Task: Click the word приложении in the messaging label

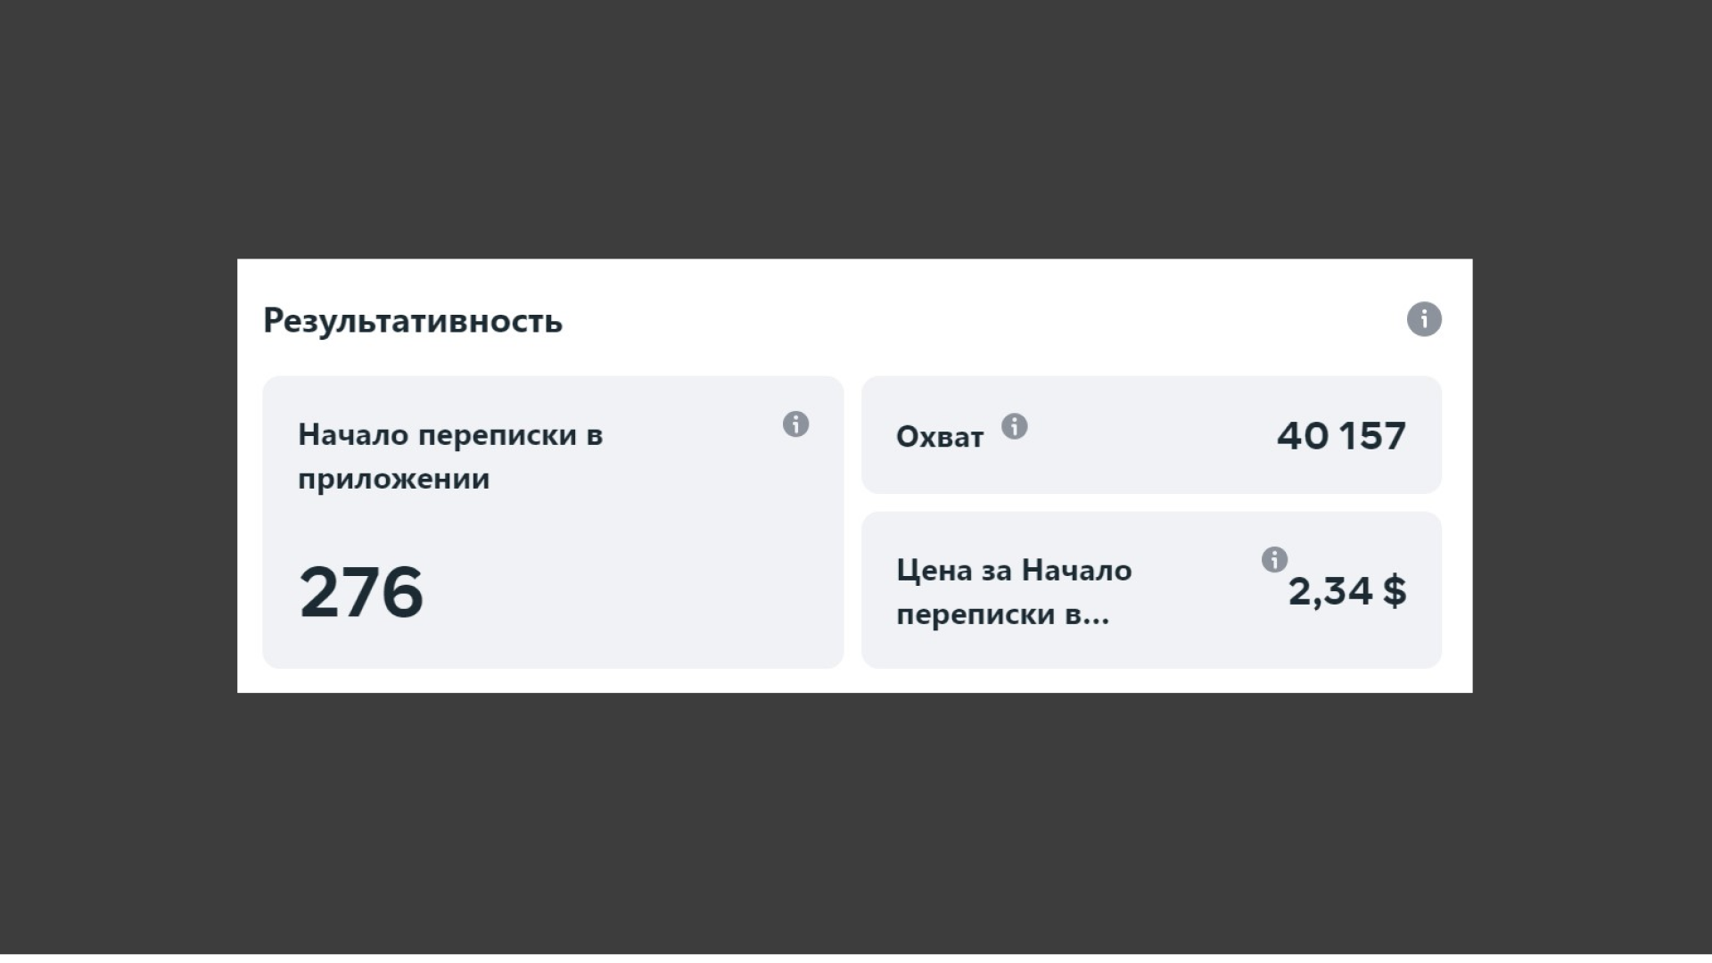Action: [x=393, y=480]
